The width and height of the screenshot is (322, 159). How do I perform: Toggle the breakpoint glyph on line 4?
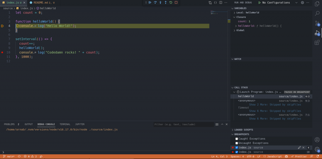[x=2, y=26]
